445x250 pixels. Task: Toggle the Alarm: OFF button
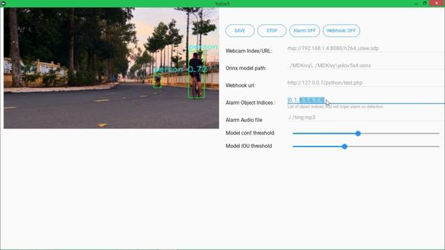click(305, 31)
